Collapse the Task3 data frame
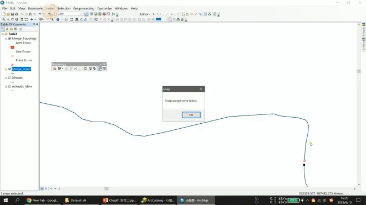The width and height of the screenshot is (366, 205). point(3,34)
